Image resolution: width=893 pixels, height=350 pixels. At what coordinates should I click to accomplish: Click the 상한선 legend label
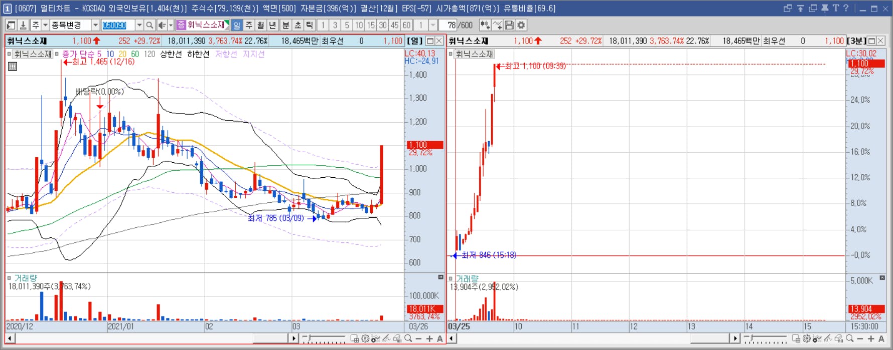pyautogui.click(x=171, y=54)
